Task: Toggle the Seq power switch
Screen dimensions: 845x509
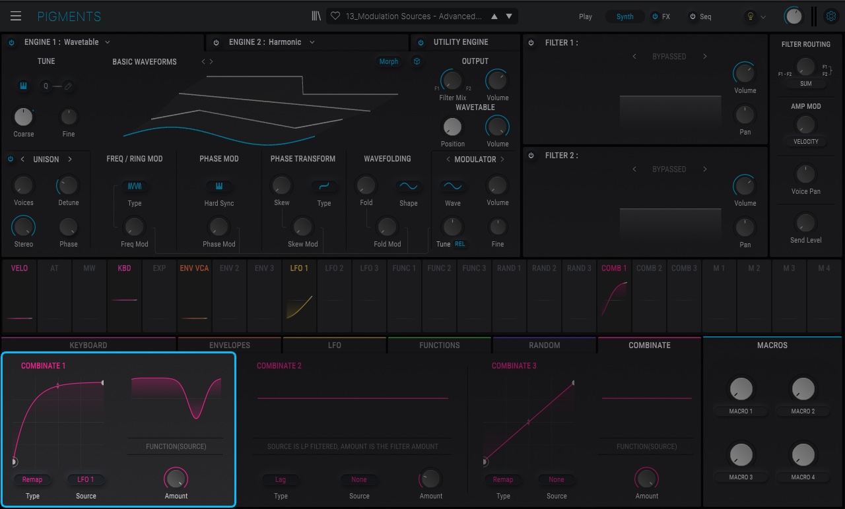Action: 693,16
